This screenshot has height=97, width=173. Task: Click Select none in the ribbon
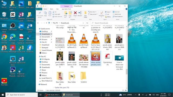tap(117, 14)
